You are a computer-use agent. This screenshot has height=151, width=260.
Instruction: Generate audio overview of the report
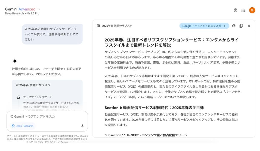tap(234, 26)
